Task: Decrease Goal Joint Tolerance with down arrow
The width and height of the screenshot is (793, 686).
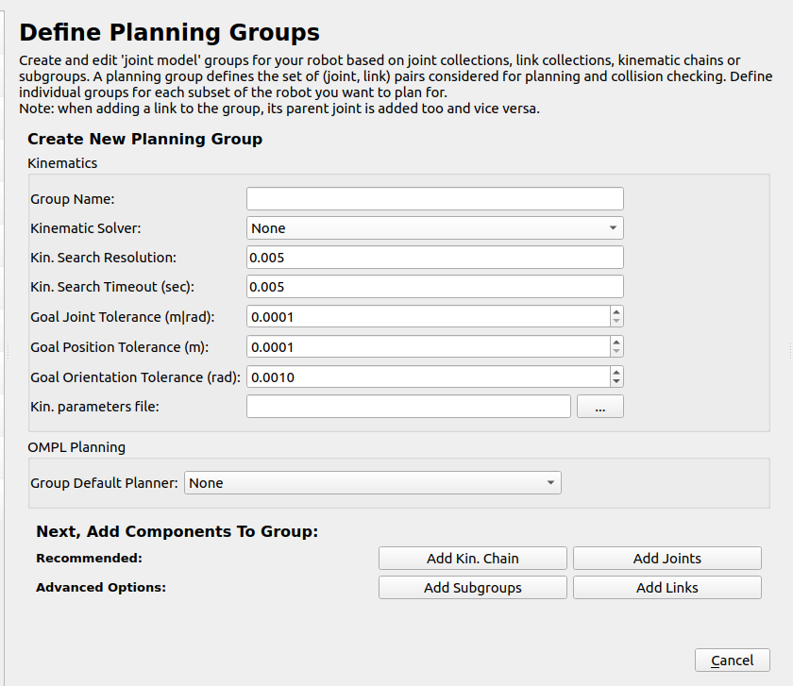Action: tap(616, 322)
